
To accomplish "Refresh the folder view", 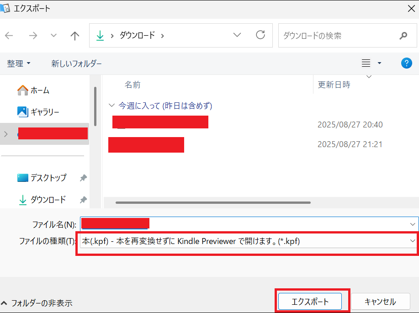I will click(x=260, y=35).
